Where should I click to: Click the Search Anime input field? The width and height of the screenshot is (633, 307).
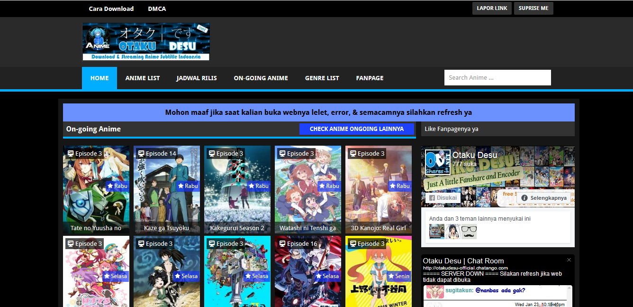coord(497,77)
